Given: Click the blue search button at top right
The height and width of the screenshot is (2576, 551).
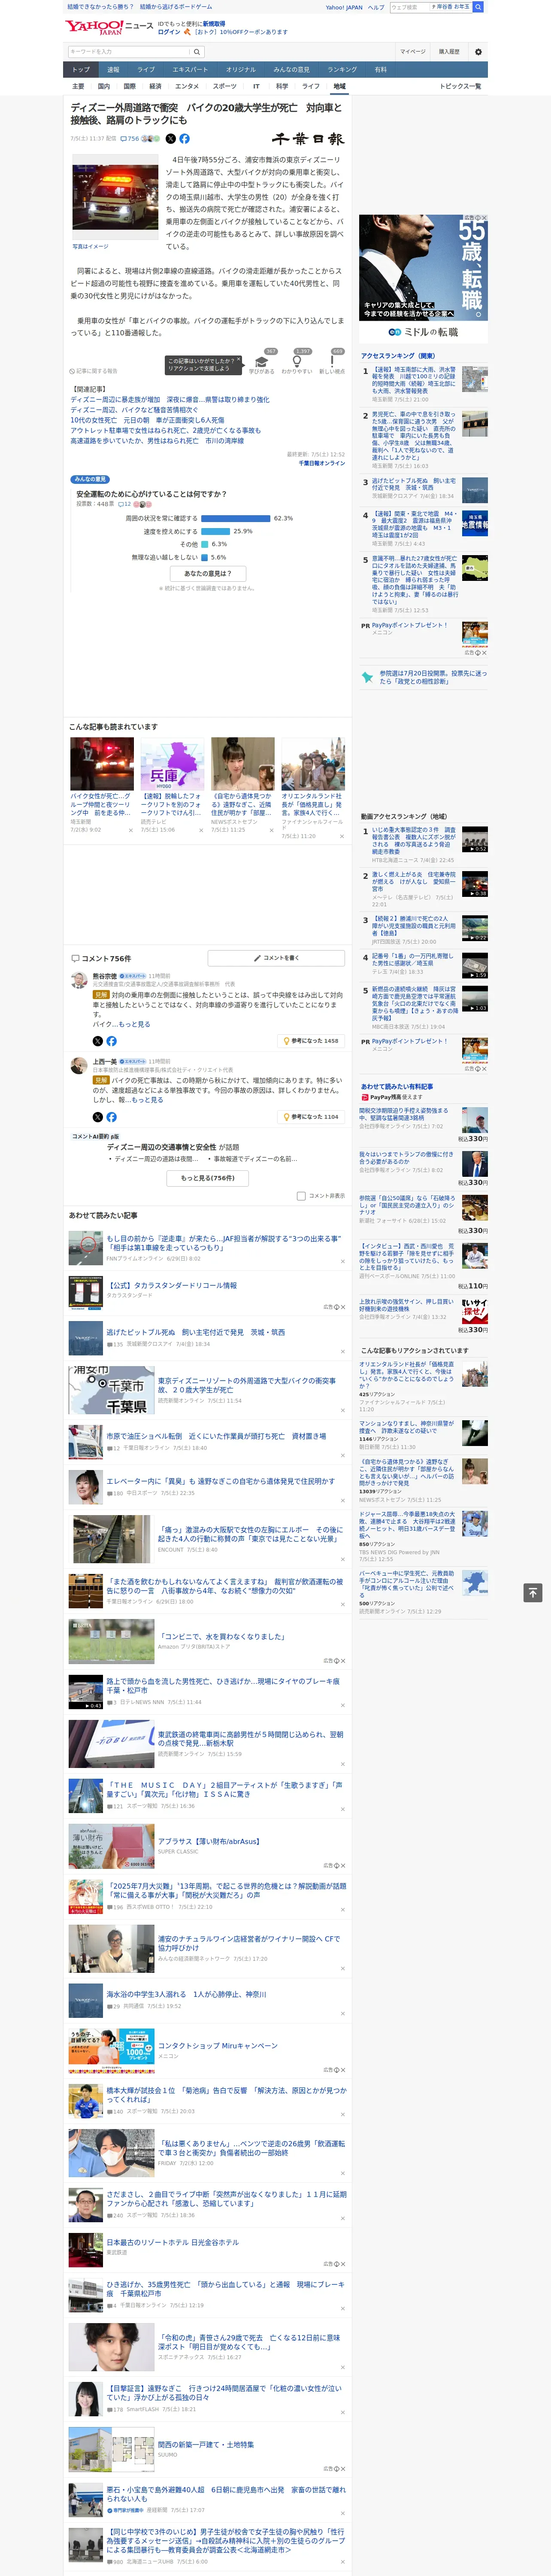Looking at the screenshot, I should point(478,7).
